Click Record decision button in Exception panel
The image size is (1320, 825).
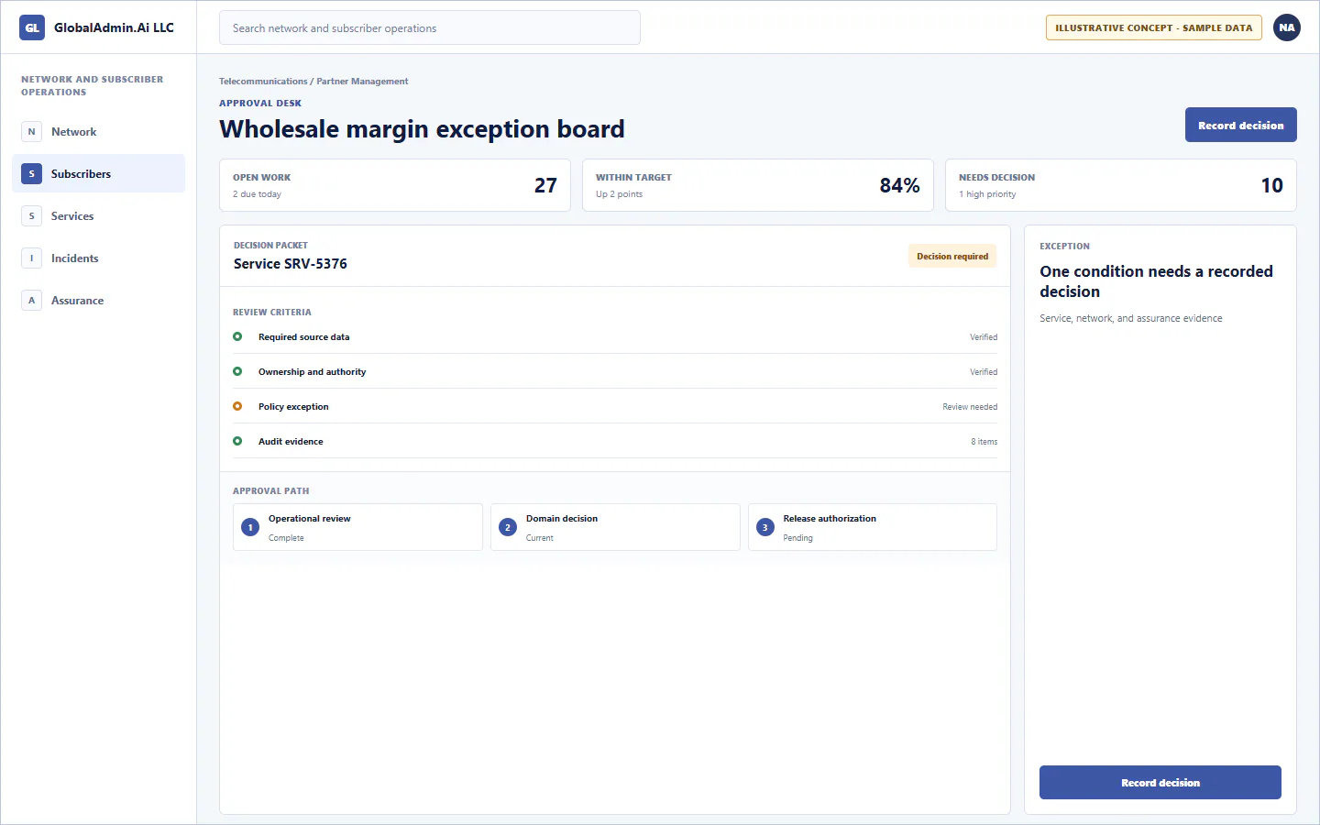(x=1160, y=783)
